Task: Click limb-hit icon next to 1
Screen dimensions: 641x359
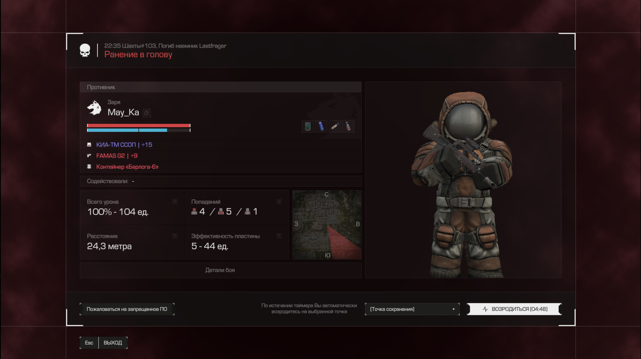Action: (x=247, y=212)
